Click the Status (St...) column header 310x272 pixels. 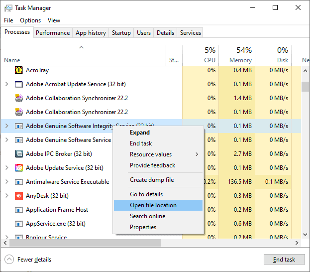(174, 55)
